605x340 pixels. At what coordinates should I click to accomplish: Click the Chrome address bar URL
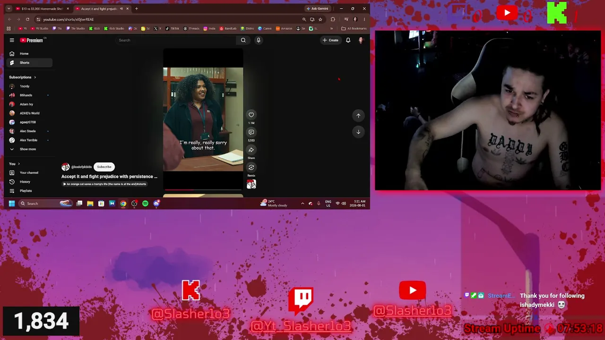(69, 19)
